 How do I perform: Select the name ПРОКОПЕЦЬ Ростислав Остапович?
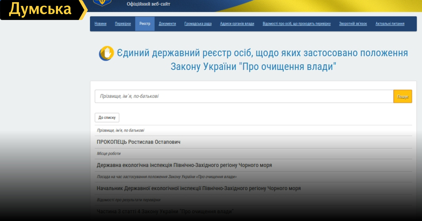point(139,142)
